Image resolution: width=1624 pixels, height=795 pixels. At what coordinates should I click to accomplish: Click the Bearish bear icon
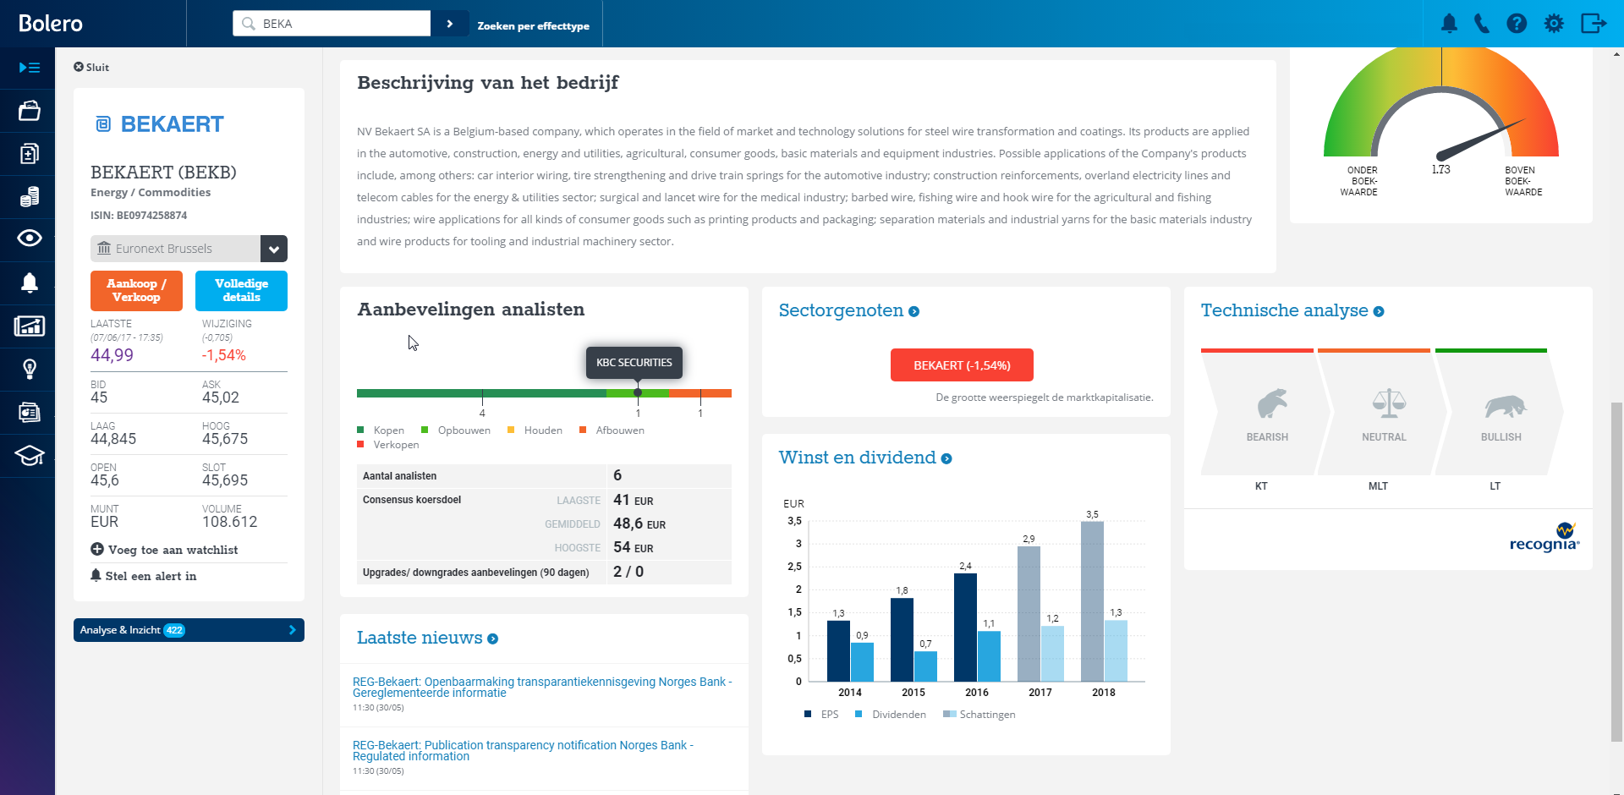coord(1271,405)
